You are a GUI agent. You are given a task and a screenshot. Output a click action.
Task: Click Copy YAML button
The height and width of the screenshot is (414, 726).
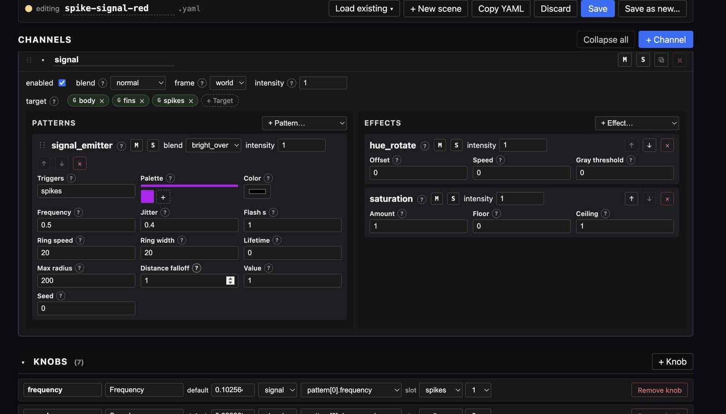coord(501,9)
